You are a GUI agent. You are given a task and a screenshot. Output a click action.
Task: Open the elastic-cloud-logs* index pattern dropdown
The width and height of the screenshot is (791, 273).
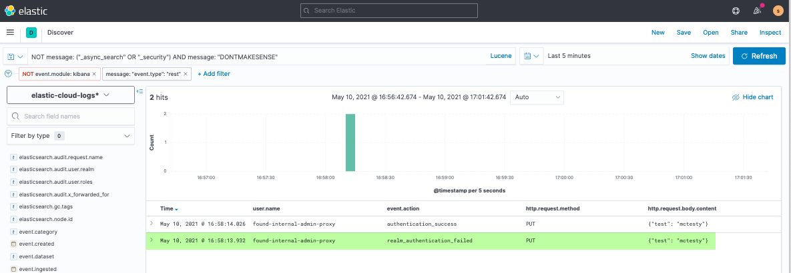click(71, 95)
